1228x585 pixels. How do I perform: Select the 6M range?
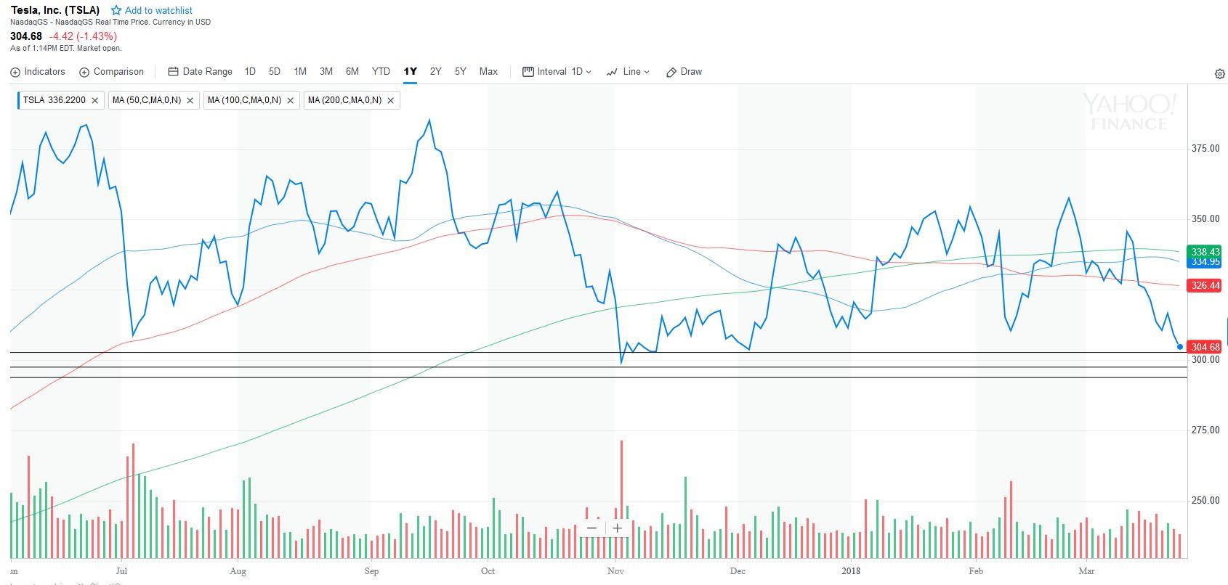(352, 72)
